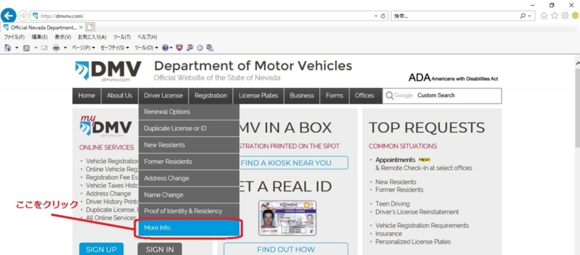Click the blue help question mark icon

pos(165,48)
